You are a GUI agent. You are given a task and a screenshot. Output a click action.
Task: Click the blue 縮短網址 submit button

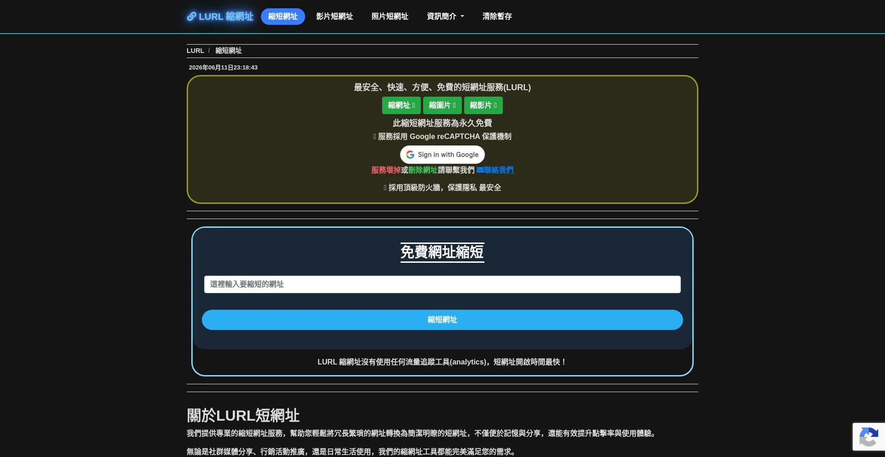442,320
